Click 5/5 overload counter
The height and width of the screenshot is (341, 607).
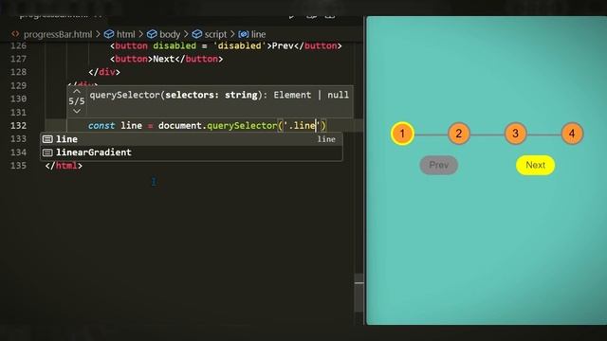[x=77, y=101]
